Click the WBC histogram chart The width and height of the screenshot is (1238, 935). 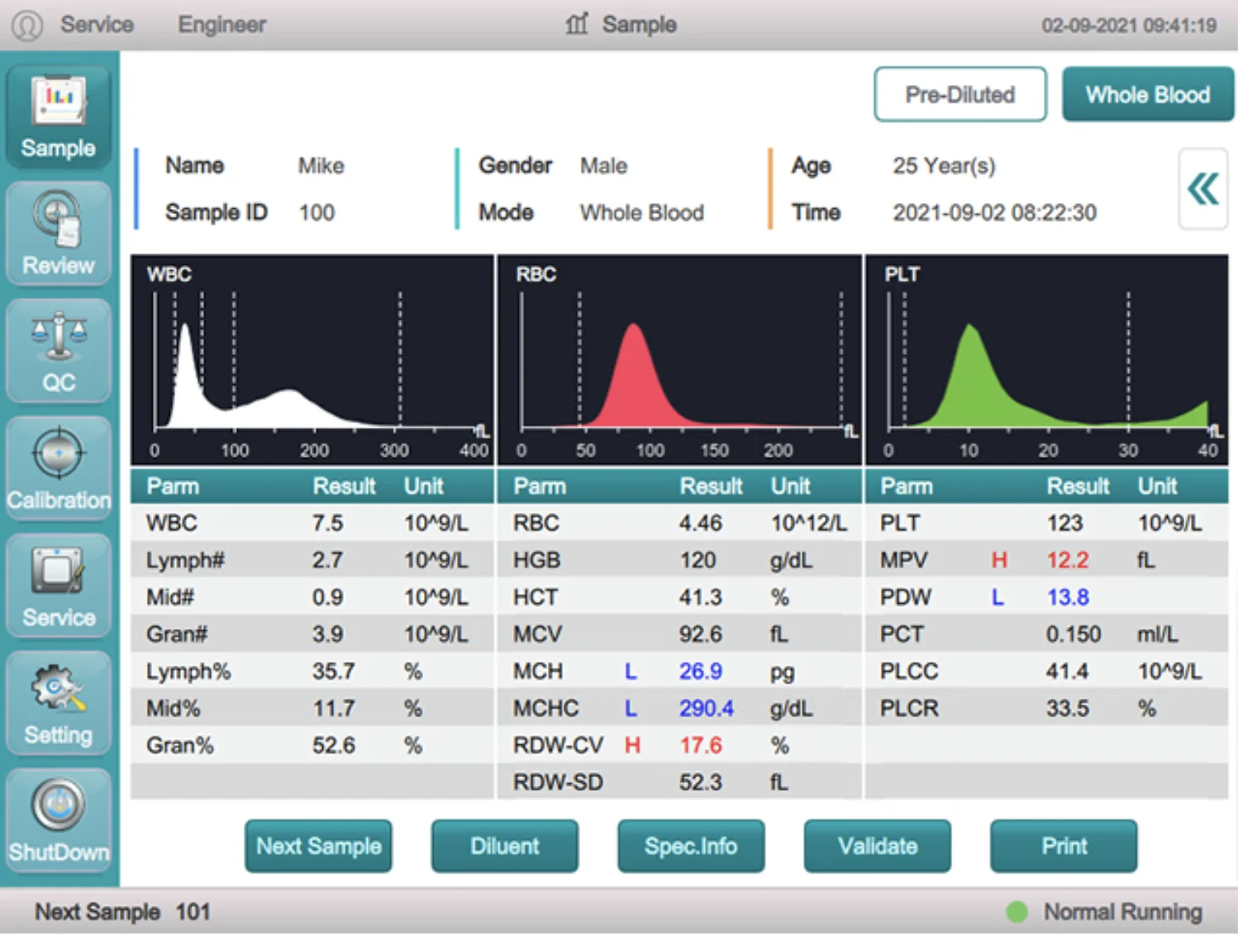(312, 360)
